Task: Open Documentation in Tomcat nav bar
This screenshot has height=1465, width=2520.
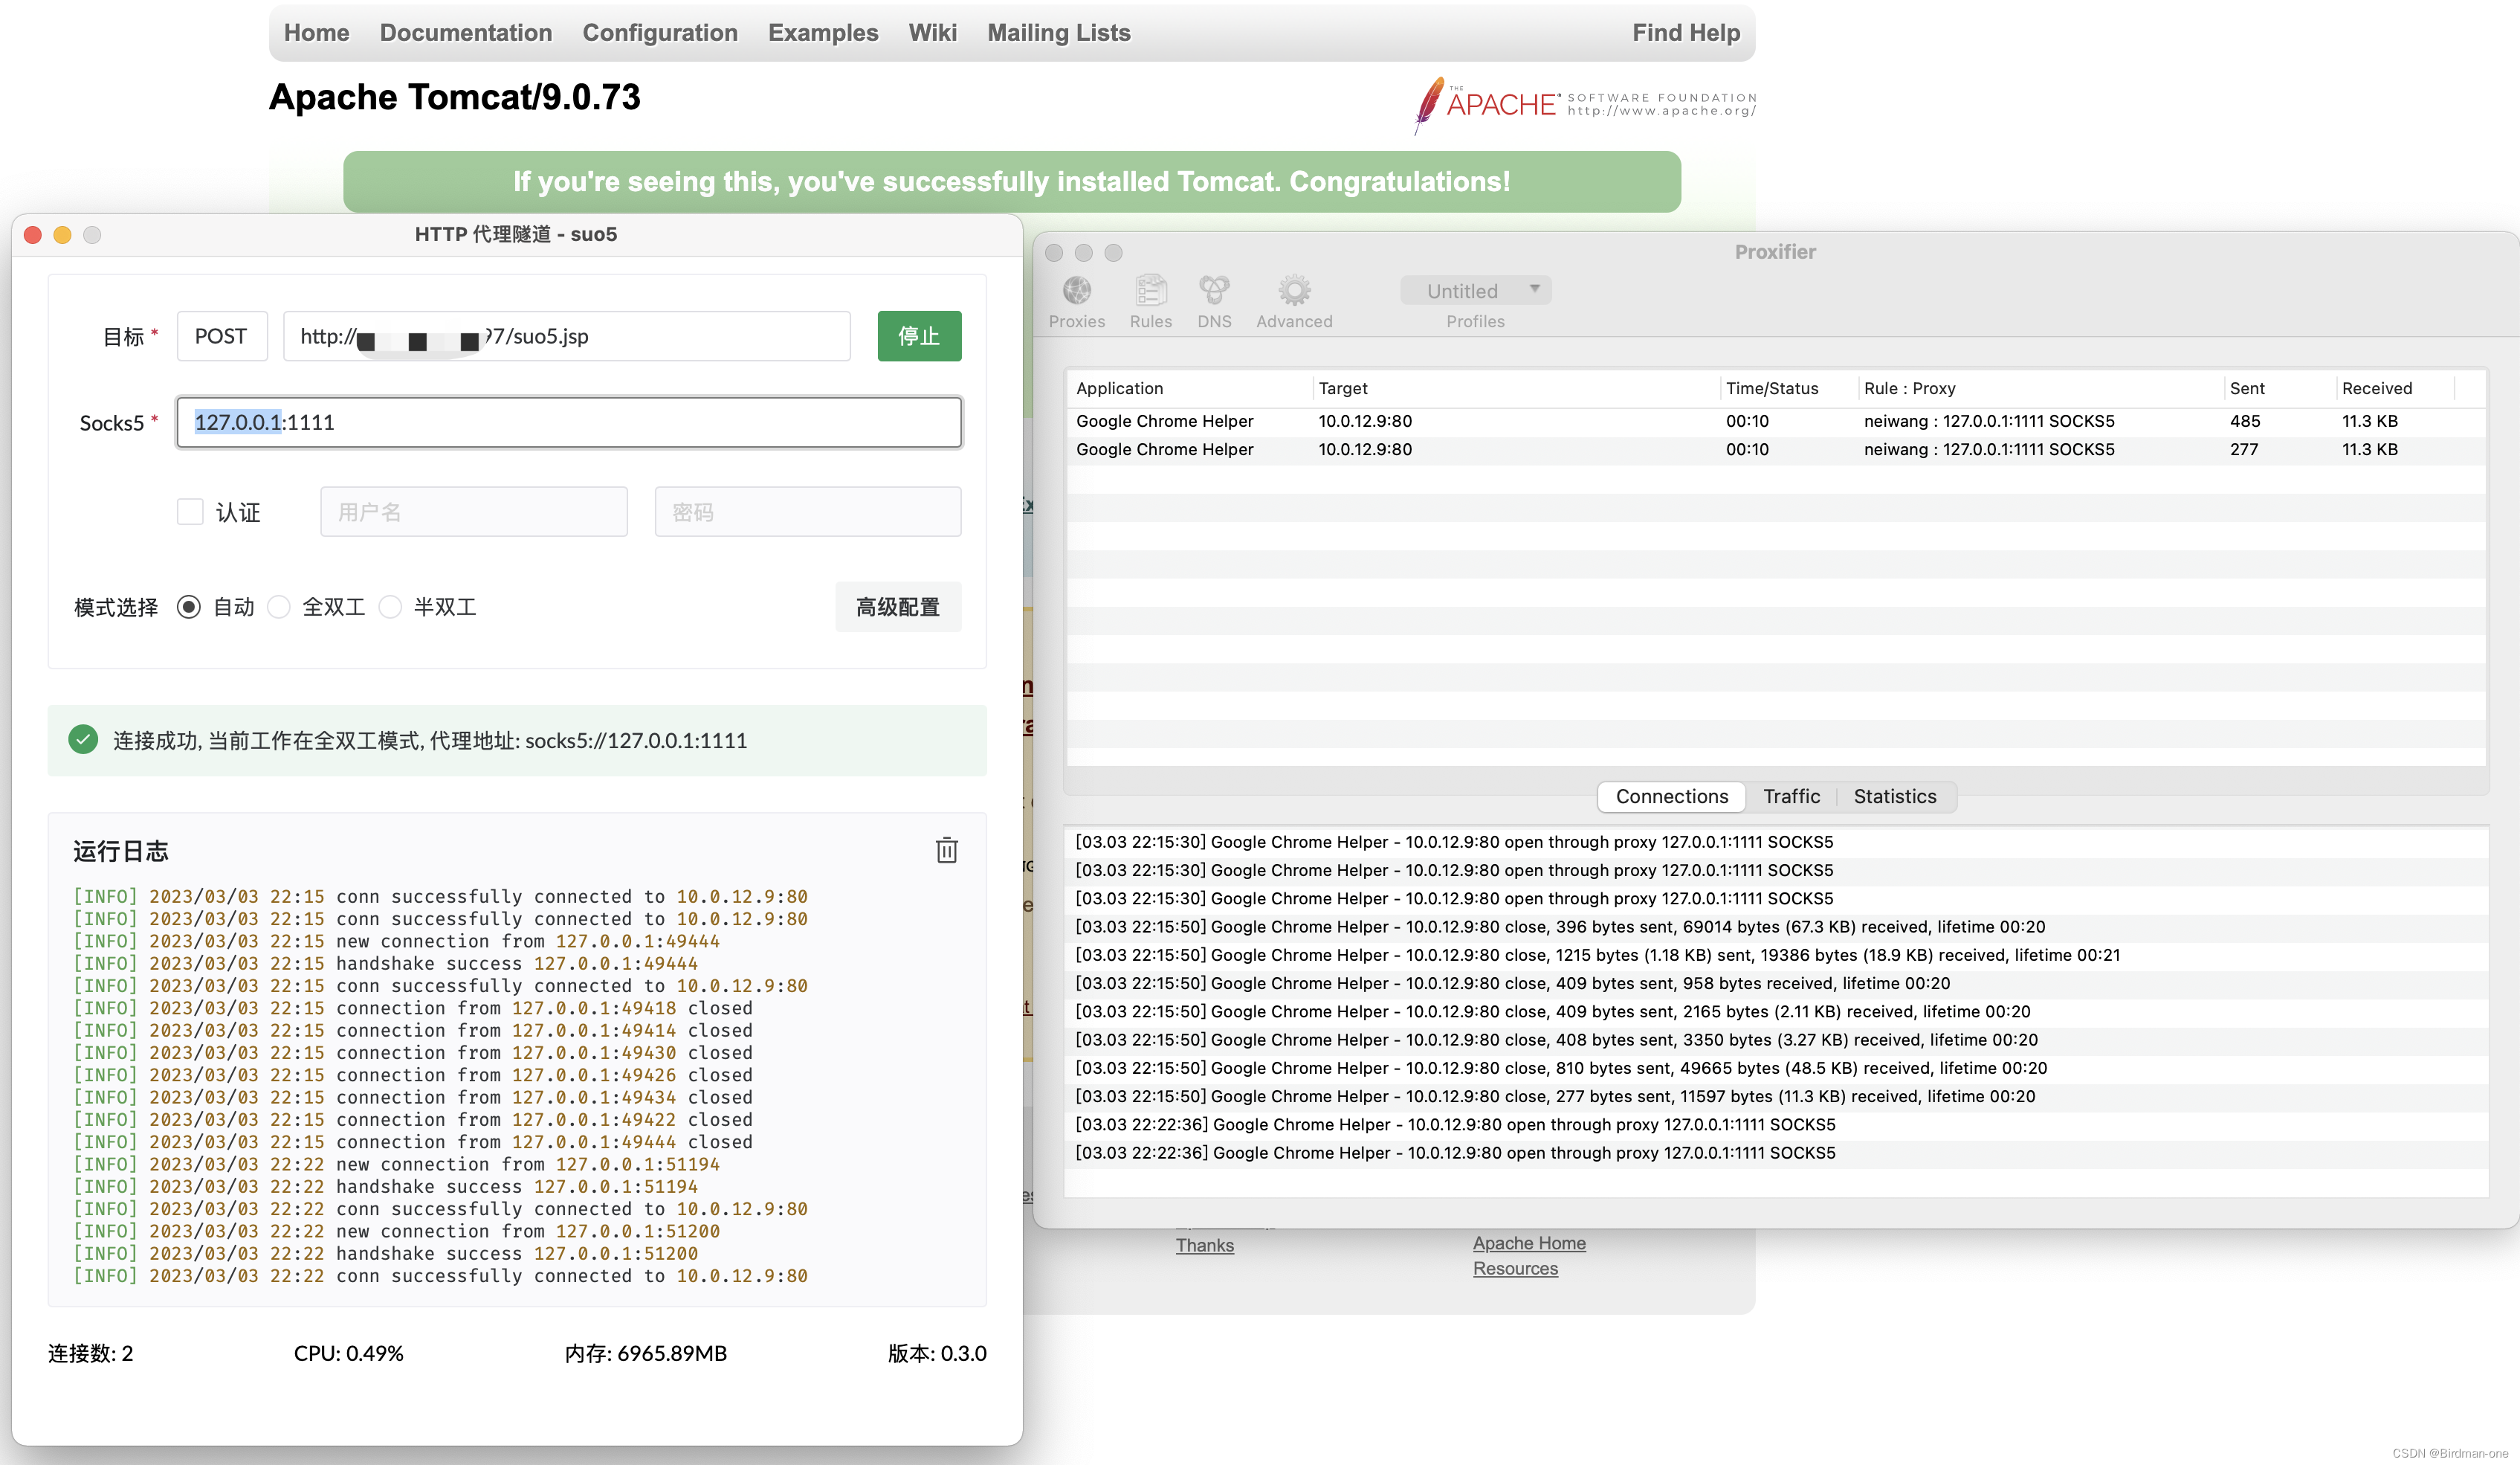Action: (x=465, y=33)
